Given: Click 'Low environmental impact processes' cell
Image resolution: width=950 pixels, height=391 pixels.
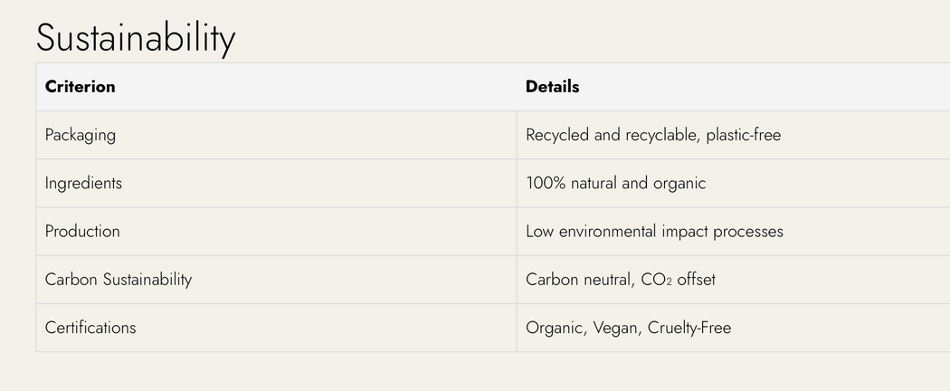Looking at the screenshot, I should pyautogui.click(x=654, y=231).
